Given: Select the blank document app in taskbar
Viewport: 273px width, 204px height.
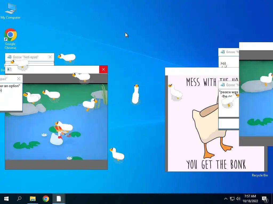Looking at the screenshot, I should (x=59, y=199).
